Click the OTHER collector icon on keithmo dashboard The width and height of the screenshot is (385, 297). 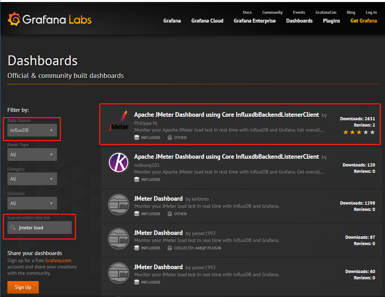pyautogui.click(x=170, y=214)
